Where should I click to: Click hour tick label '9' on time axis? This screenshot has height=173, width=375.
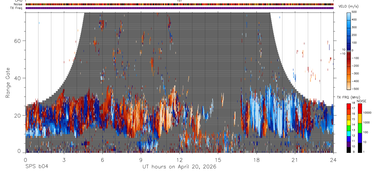pyautogui.click(x=141, y=159)
